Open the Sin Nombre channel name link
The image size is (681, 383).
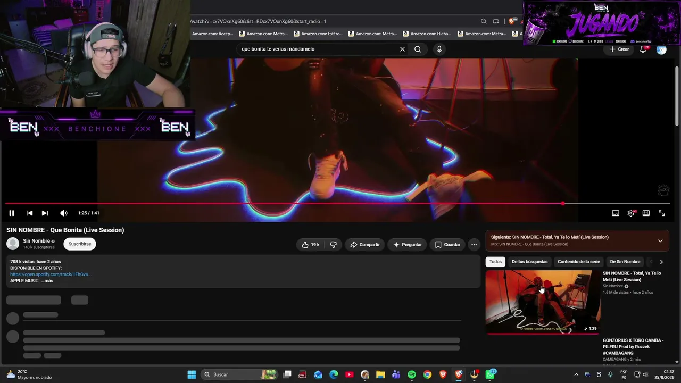[x=37, y=241]
